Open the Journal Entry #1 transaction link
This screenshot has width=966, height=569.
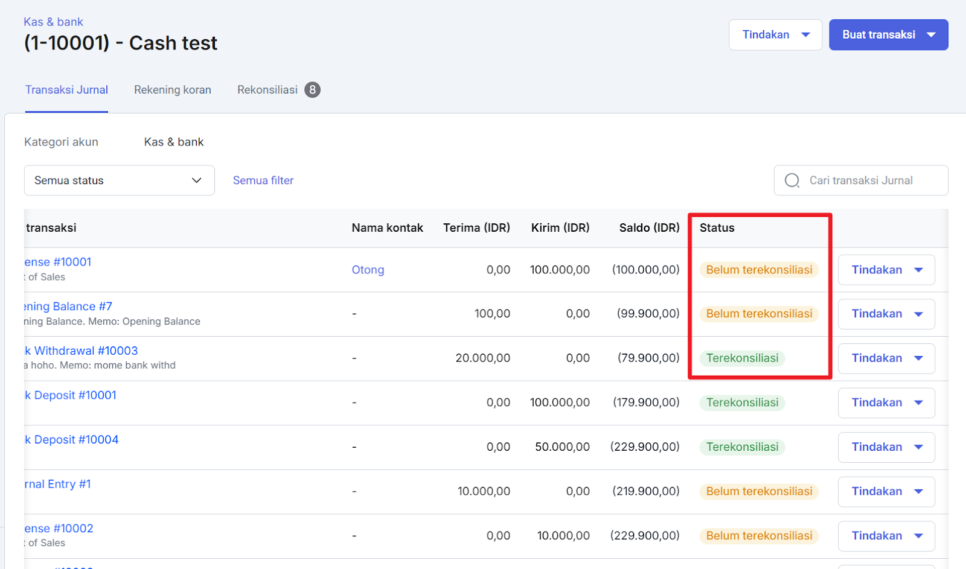[x=57, y=484]
